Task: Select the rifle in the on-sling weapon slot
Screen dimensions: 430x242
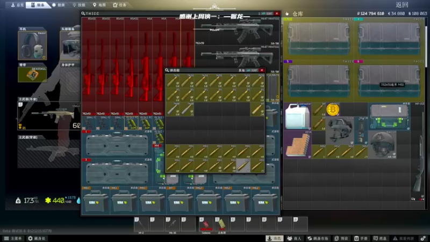Action: click(x=49, y=116)
